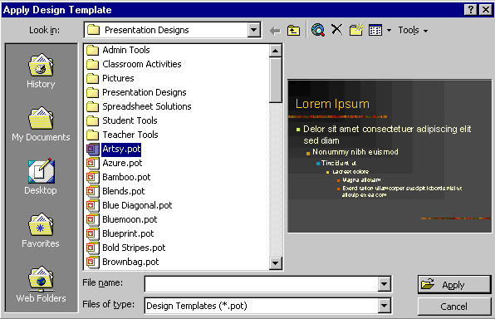Open the History places shortcut
495x319 pixels.
[x=41, y=71]
